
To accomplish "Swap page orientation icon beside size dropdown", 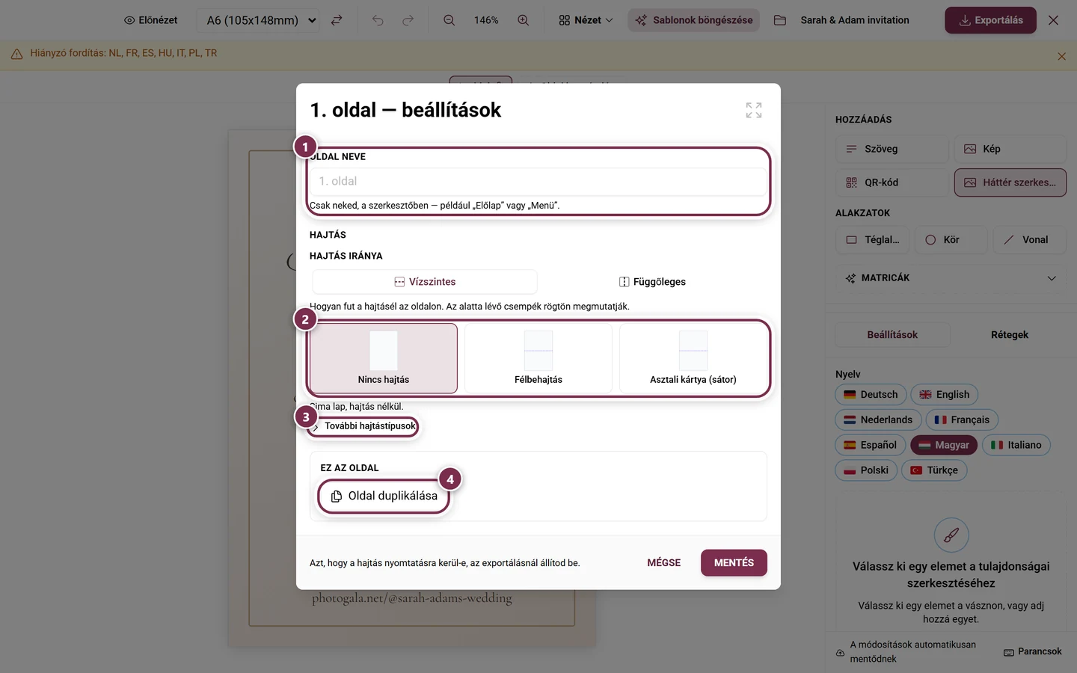I will pyautogui.click(x=337, y=20).
